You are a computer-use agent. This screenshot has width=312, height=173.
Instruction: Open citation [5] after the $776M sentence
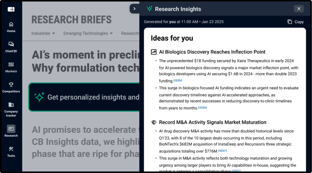tap(219, 151)
